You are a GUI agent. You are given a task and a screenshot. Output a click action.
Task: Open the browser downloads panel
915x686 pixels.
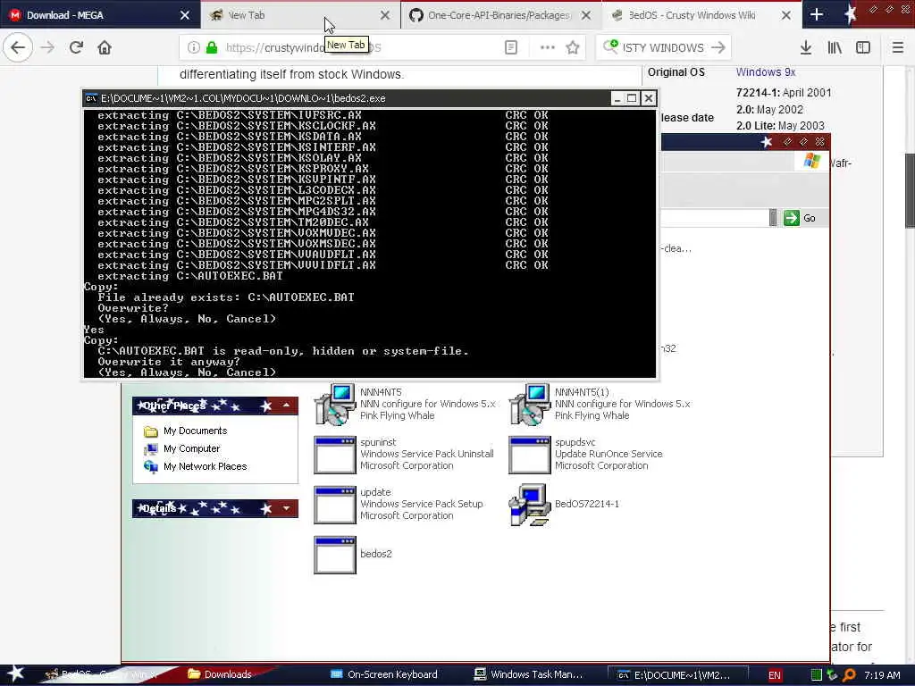click(x=806, y=48)
